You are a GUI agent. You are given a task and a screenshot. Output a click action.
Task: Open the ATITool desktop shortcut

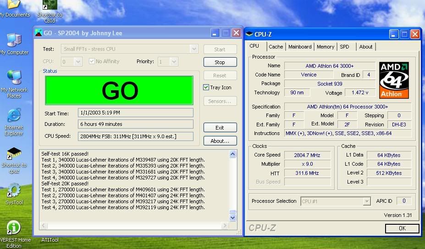coord(50,239)
